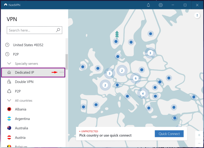Zoom out the map with minus button
This screenshot has height=148, width=204.
(x=199, y=143)
